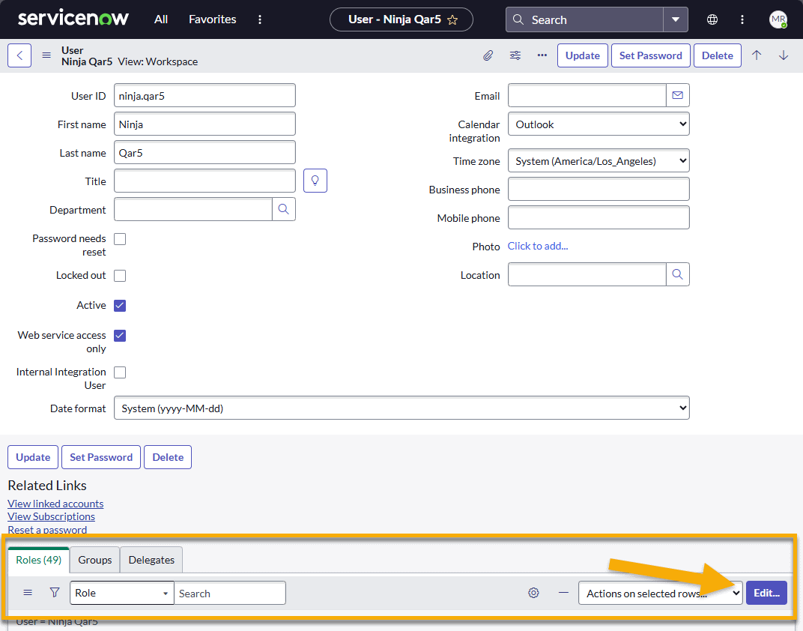Click the View linked accounts link
803x631 pixels.
pos(55,503)
